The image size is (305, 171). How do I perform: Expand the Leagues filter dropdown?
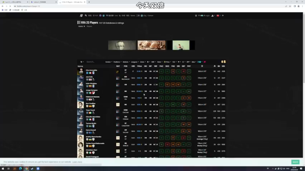pos(135,62)
